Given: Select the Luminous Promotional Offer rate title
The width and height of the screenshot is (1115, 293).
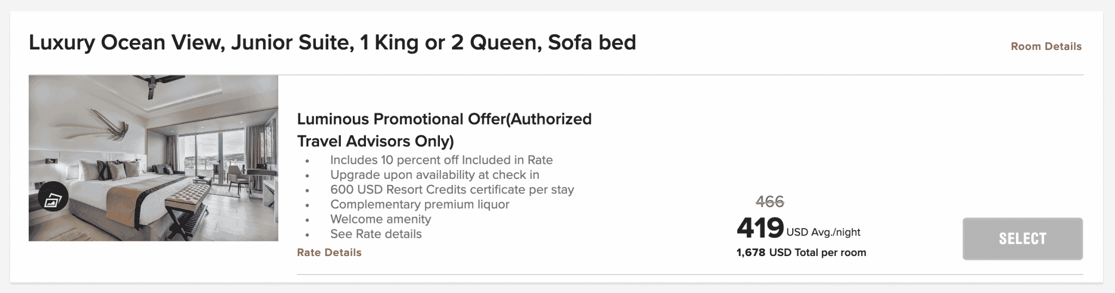Looking at the screenshot, I should (x=444, y=130).
